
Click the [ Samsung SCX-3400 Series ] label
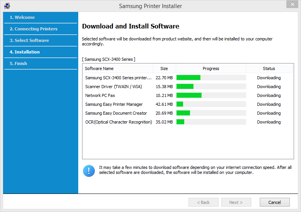click(x=109, y=59)
